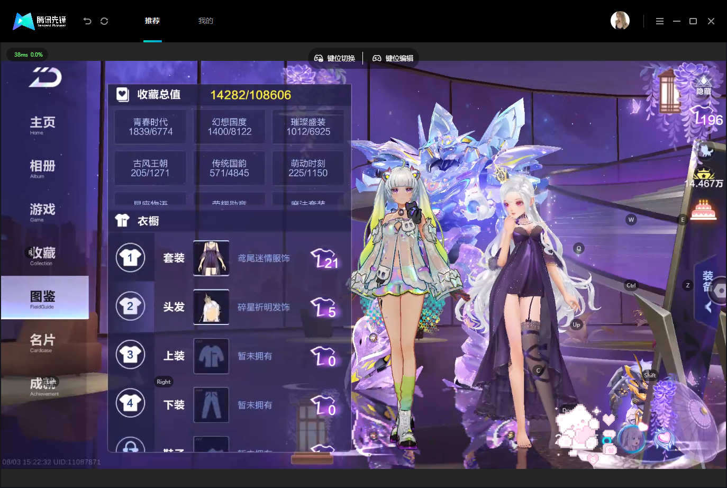
Task: Click the 下装 count icon showing 0
Action: click(x=324, y=405)
